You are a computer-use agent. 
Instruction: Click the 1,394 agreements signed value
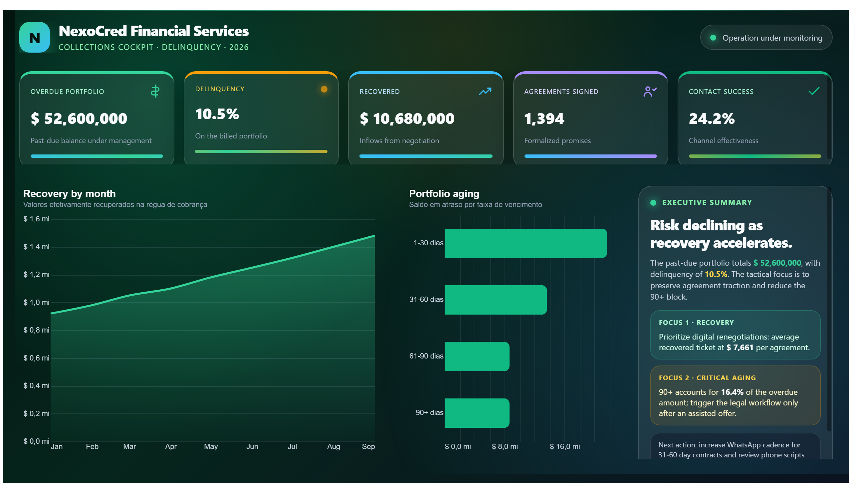point(544,119)
